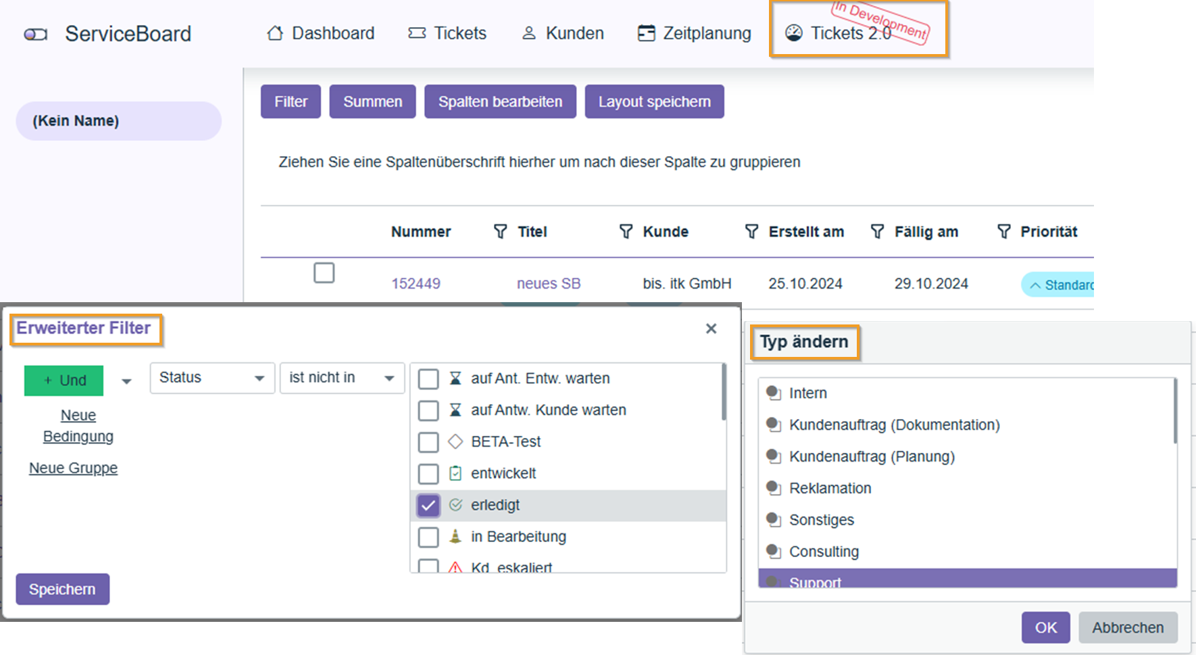Click the filter icon on Erstellt am column

[751, 232]
